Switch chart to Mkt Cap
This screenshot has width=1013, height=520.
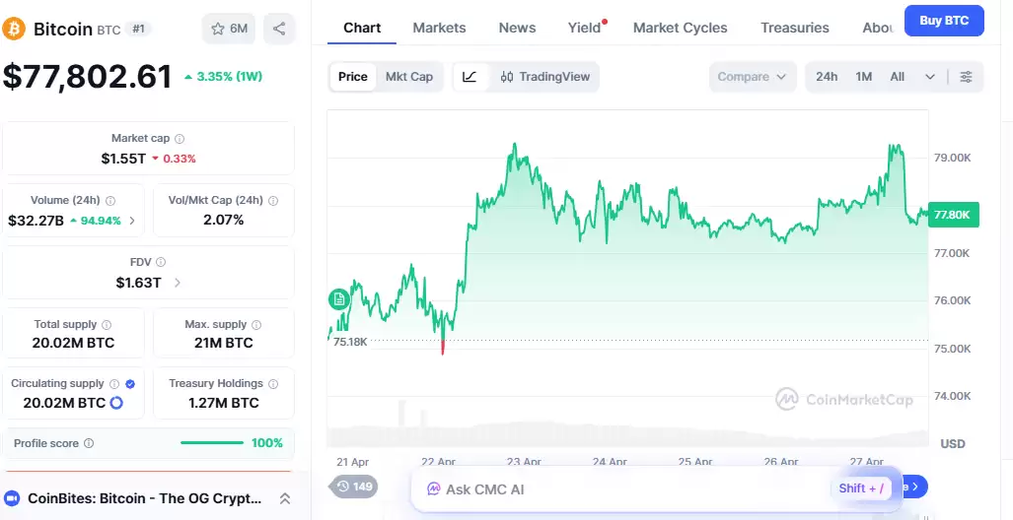[x=408, y=77]
